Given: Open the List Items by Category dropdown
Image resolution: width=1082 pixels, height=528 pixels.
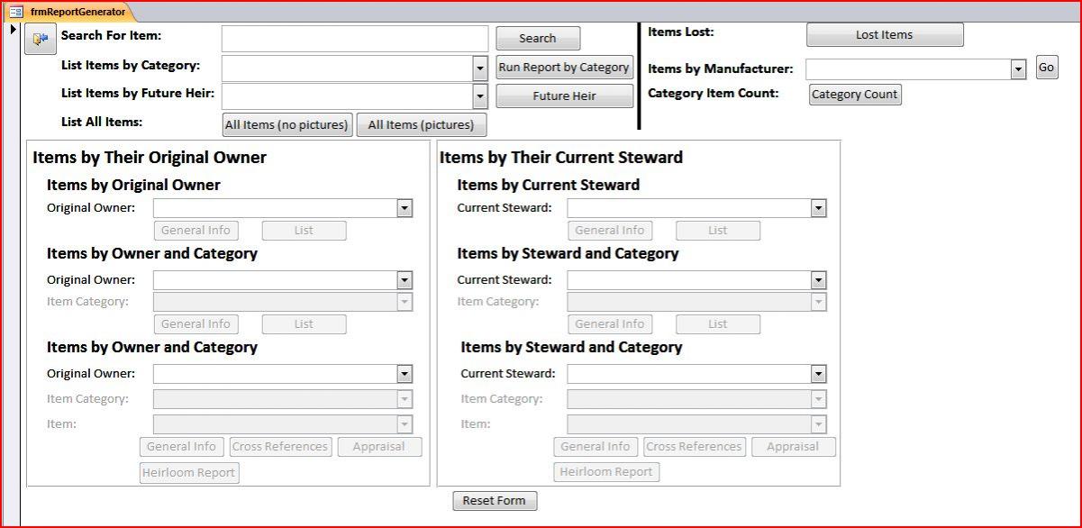Looking at the screenshot, I should click(x=480, y=68).
